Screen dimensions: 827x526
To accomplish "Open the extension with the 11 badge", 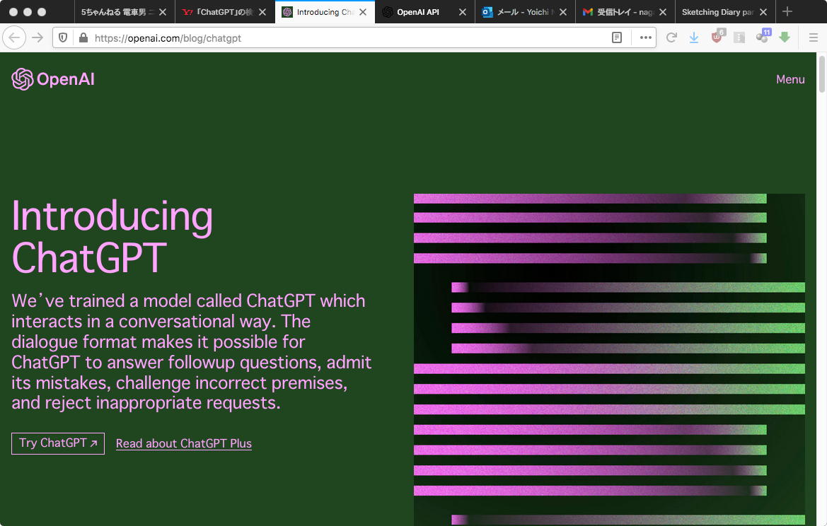I will pos(763,36).
